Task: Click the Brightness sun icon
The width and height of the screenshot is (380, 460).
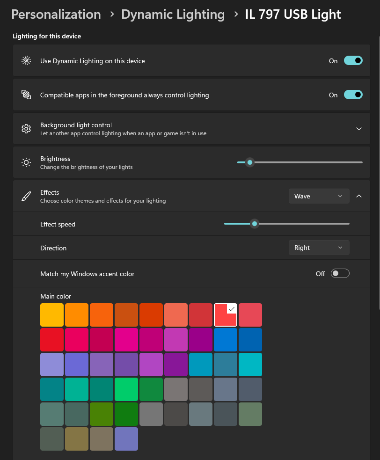Action: click(26, 162)
